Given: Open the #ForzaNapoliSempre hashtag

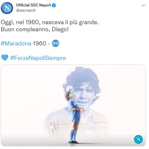Looking at the screenshot, I should point(38,58).
